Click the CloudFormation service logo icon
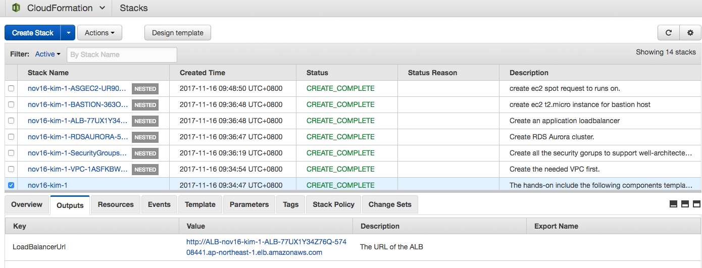 [x=16, y=8]
